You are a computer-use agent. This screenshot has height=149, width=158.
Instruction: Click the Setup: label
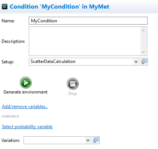(7, 62)
